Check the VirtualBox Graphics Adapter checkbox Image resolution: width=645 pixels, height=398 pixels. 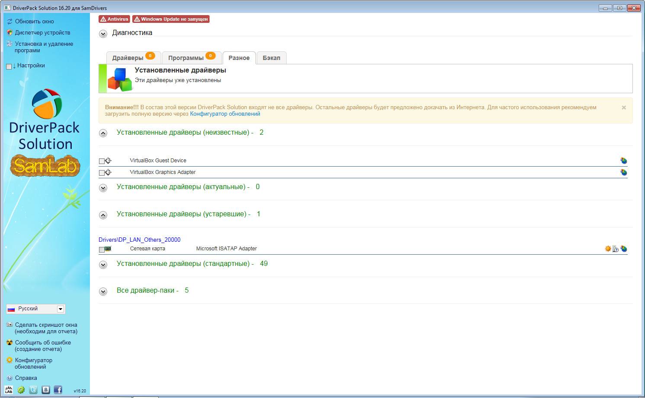102,173
